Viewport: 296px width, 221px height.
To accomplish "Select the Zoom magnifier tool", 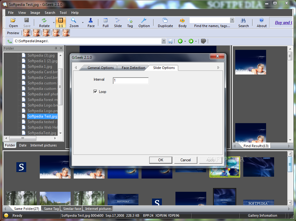I will pyautogui.click(x=74, y=22).
